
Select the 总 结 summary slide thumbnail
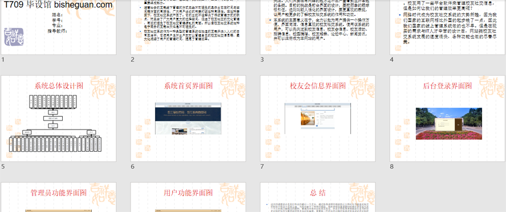(318, 197)
